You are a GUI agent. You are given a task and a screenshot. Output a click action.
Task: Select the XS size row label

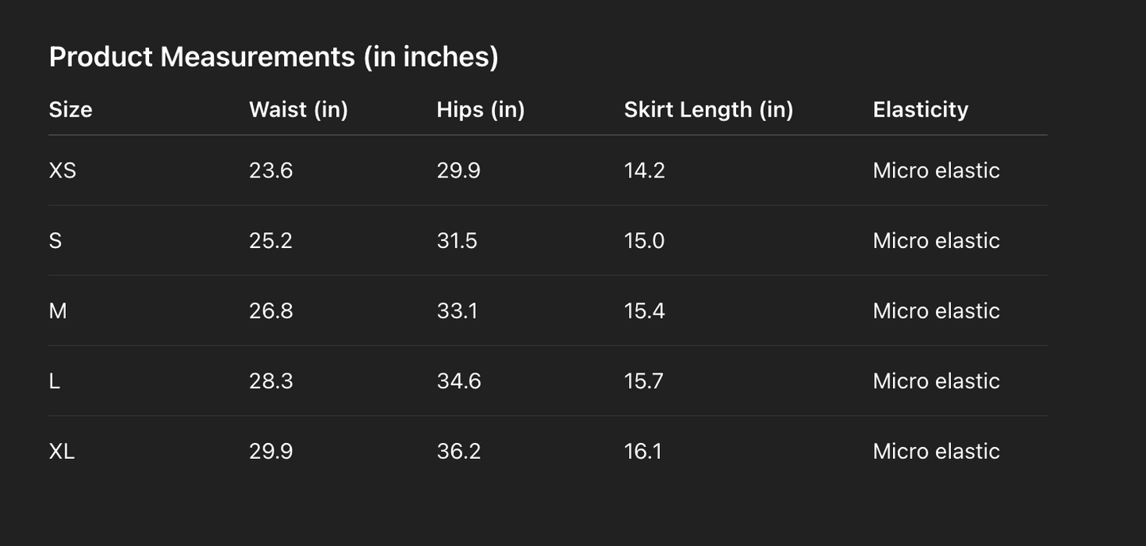[x=63, y=170]
